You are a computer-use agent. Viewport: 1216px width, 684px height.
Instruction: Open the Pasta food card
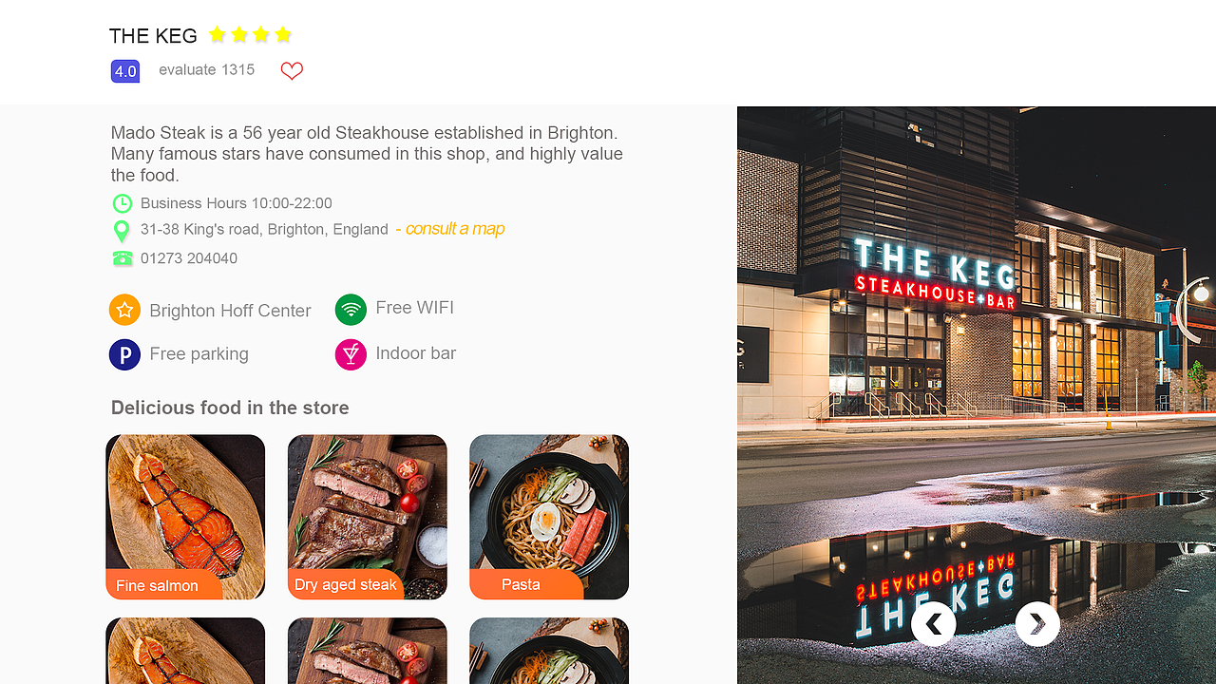549,517
